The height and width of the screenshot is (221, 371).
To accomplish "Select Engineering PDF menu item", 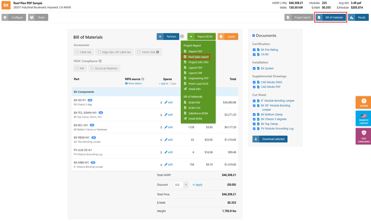I will [x=198, y=78].
